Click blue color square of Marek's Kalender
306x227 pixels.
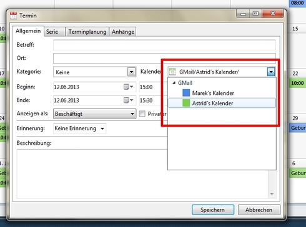pyautogui.click(x=186, y=93)
